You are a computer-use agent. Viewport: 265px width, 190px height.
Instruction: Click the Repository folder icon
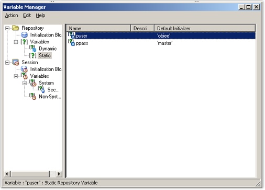coord(16,28)
